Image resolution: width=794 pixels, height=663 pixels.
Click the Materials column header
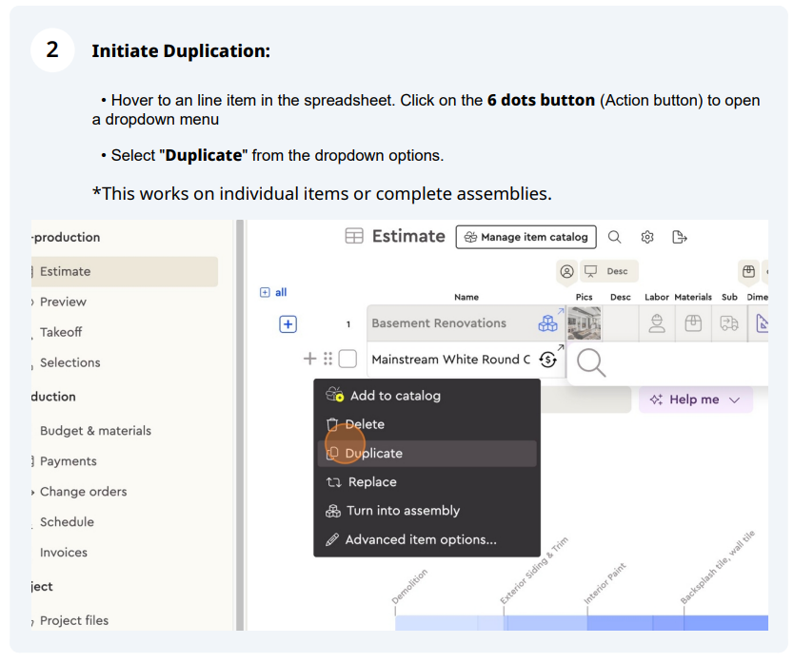pyautogui.click(x=693, y=297)
